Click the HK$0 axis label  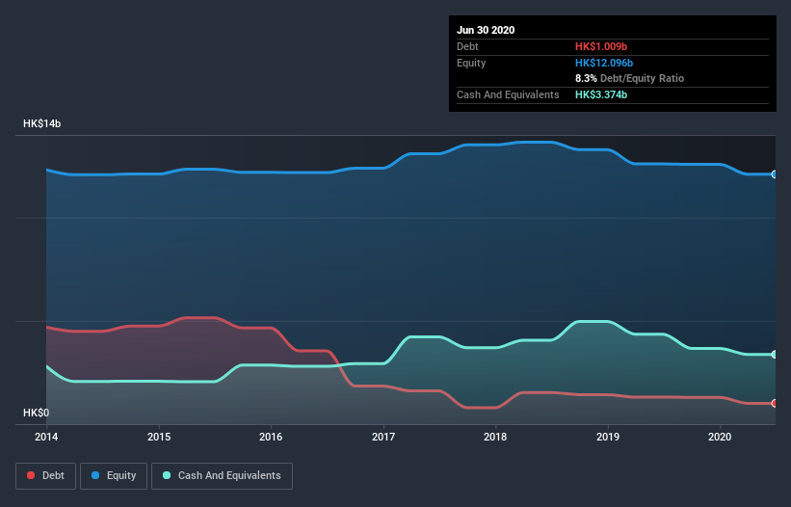[x=37, y=413]
